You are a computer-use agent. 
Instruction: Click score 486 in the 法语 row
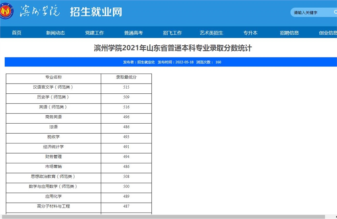pyautogui.click(x=126, y=127)
